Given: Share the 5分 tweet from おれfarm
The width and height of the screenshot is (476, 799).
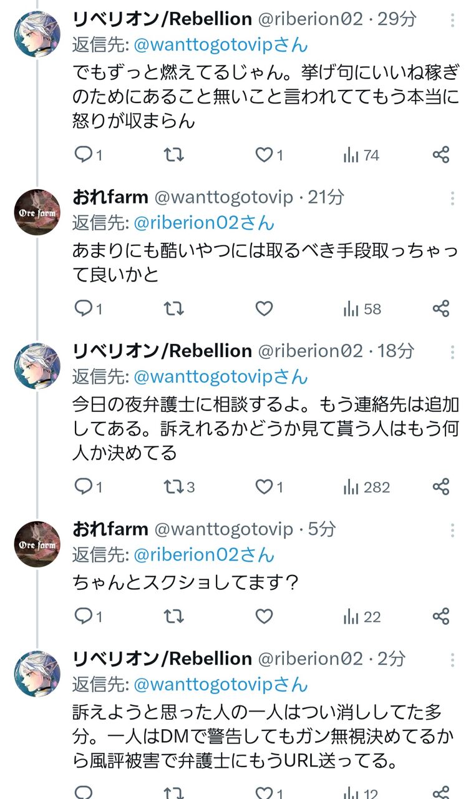Looking at the screenshot, I should (441, 617).
